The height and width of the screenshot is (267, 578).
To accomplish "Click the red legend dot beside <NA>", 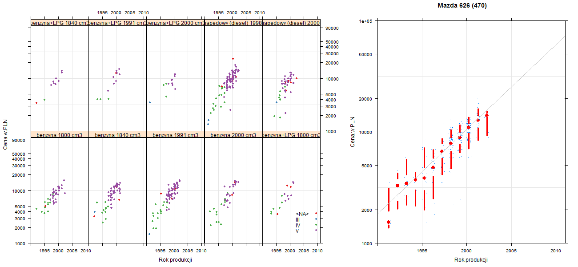I will pyautogui.click(x=316, y=213).
